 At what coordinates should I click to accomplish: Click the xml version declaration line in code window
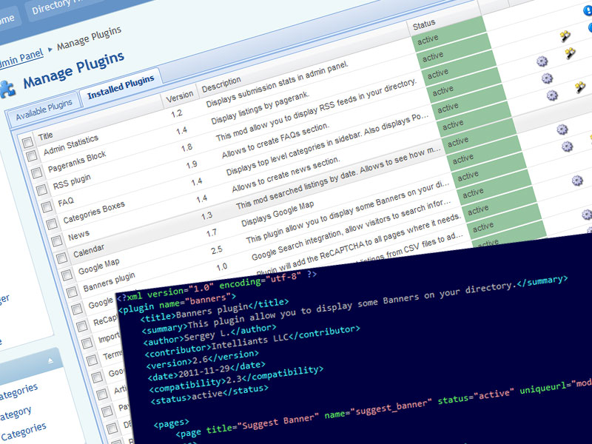pos(216,286)
